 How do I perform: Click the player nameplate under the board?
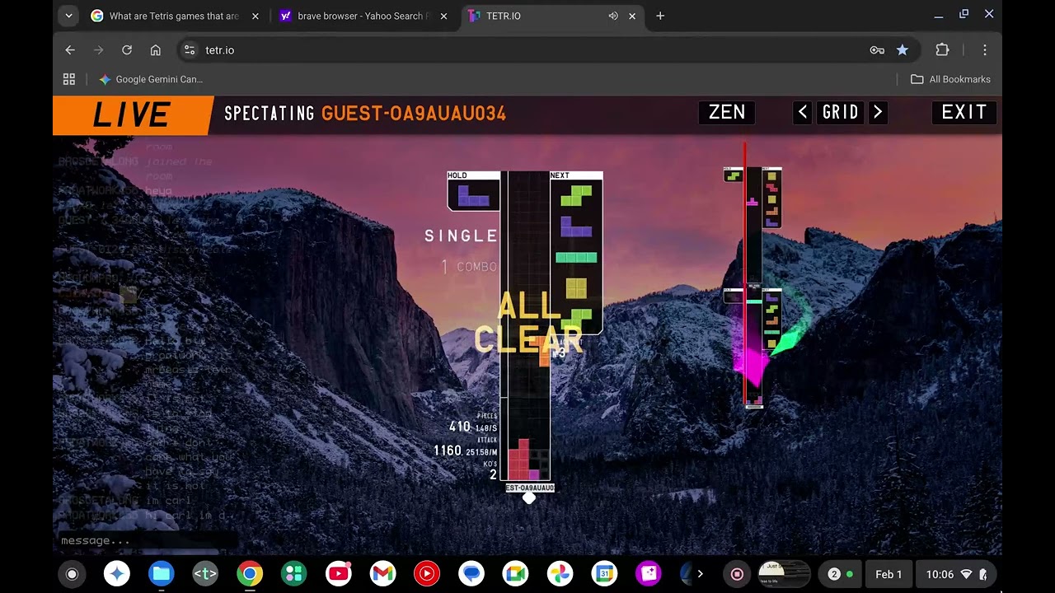[530, 488]
